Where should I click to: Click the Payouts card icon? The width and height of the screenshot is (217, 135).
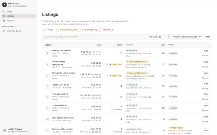[4, 21]
